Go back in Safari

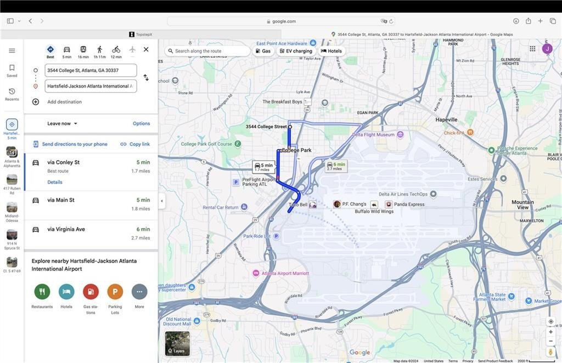(31, 21)
